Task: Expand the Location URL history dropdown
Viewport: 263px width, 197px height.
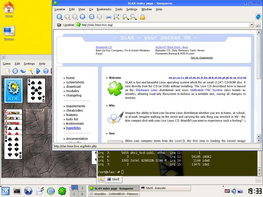Action: point(252,25)
